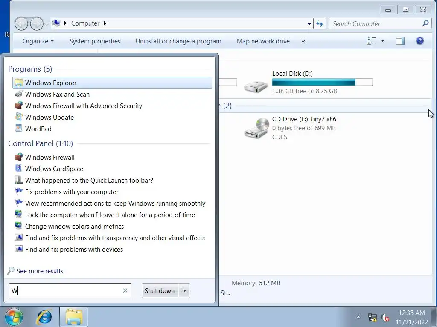This screenshot has width=437, height=327.
Task: Click the Back navigation button
Action: [x=21, y=24]
